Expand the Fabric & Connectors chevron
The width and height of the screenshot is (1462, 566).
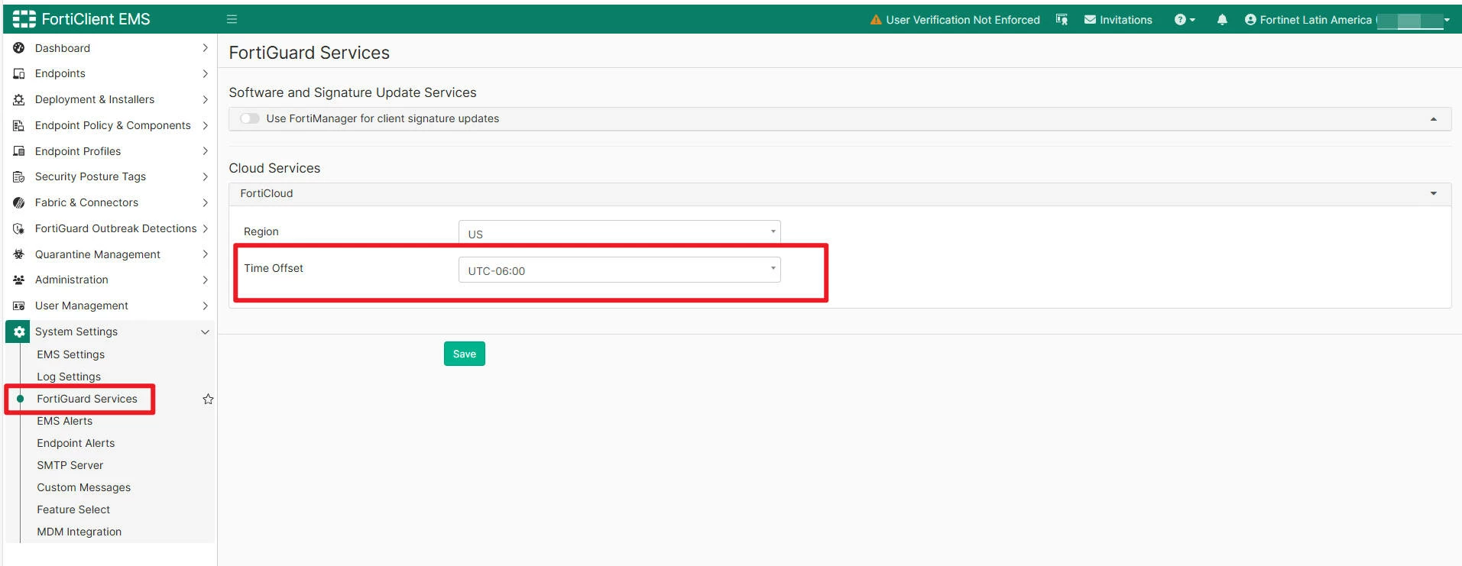(205, 203)
